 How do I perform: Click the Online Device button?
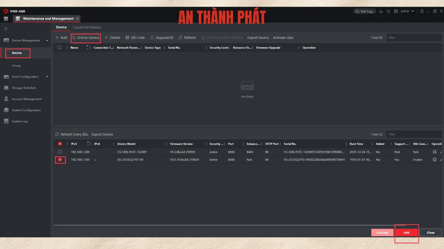[x=85, y=37]
